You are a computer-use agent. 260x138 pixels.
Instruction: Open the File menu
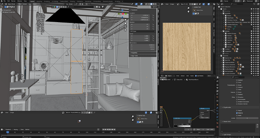(x=4, y=1)
